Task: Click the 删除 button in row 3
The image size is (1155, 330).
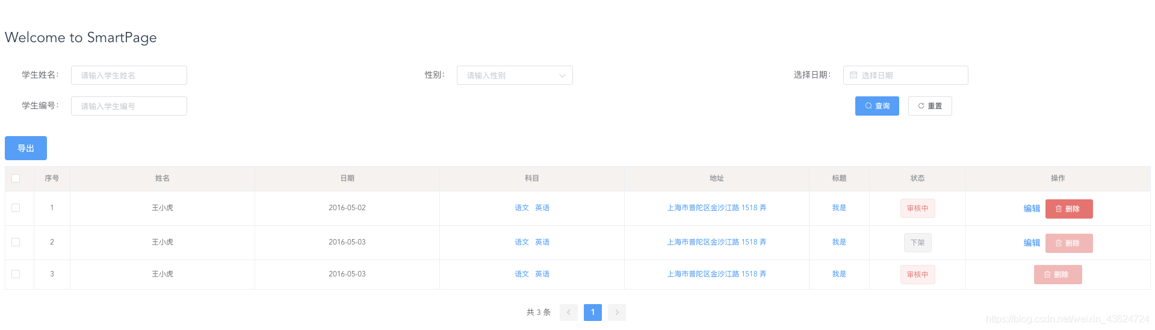Action: point(1057,275)
